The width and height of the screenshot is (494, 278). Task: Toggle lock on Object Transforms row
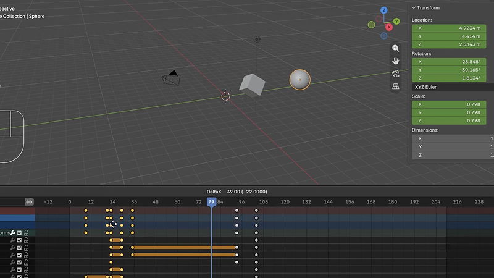tap(27, 233)
